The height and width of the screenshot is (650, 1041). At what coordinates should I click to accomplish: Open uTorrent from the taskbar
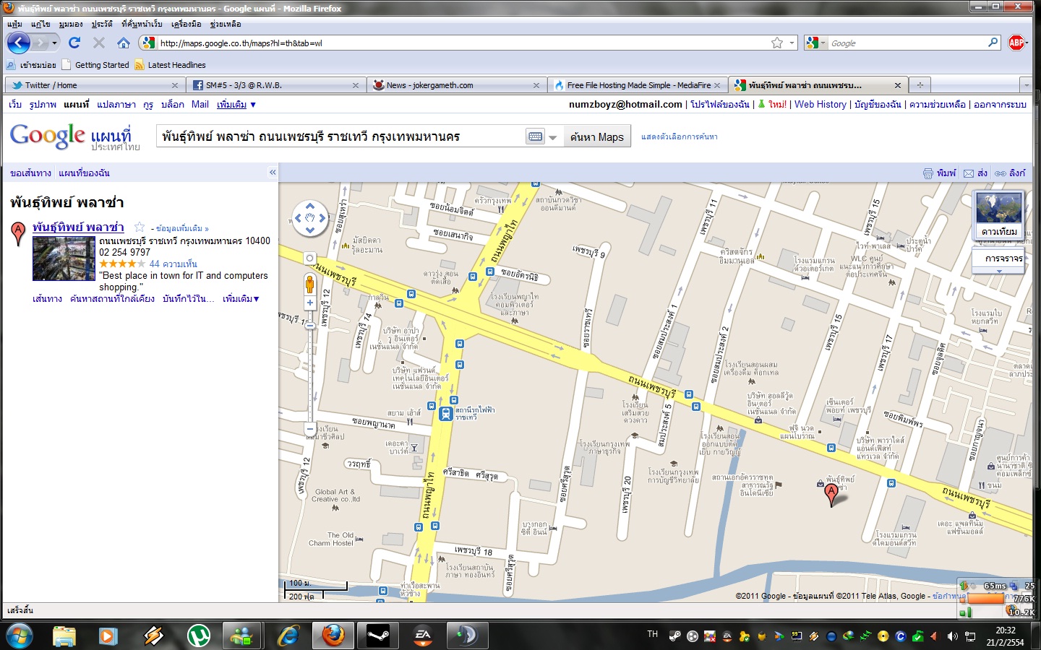198,636
